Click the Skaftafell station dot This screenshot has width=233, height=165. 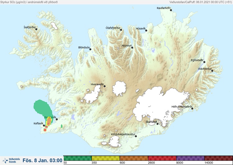click(x=158, y=124)
